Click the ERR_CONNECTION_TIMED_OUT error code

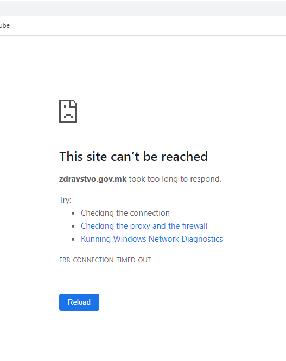(x=105, y=260)
